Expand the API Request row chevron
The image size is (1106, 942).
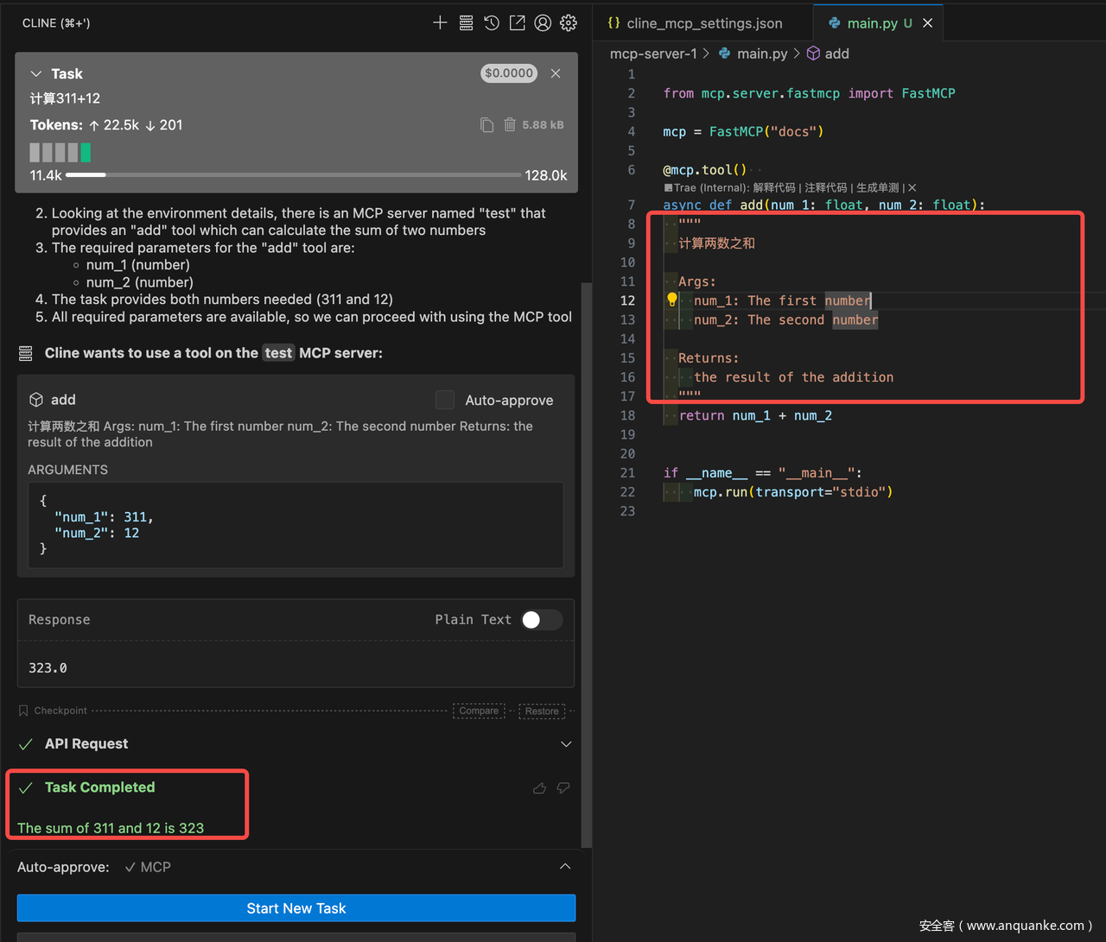pyautogui.click(x=566, y=744)
